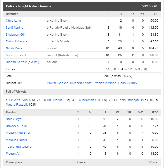The image size is (165, 168).
Task: Click Marcus Stoinis in bowler table
Action: coord(16,140)
